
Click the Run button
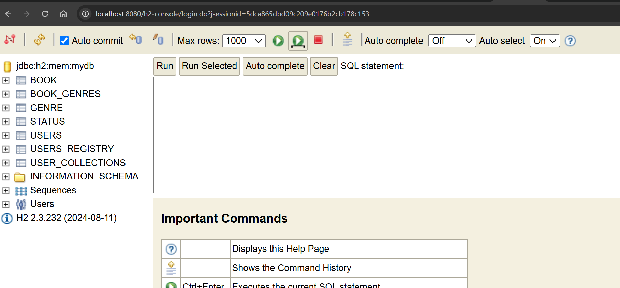(x=165, y=66)
